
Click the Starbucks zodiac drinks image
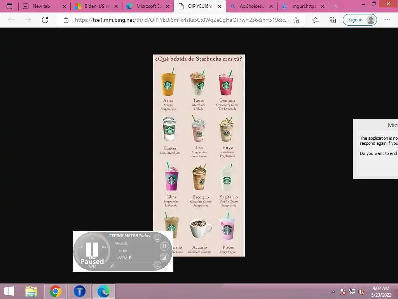pos(199,155)
